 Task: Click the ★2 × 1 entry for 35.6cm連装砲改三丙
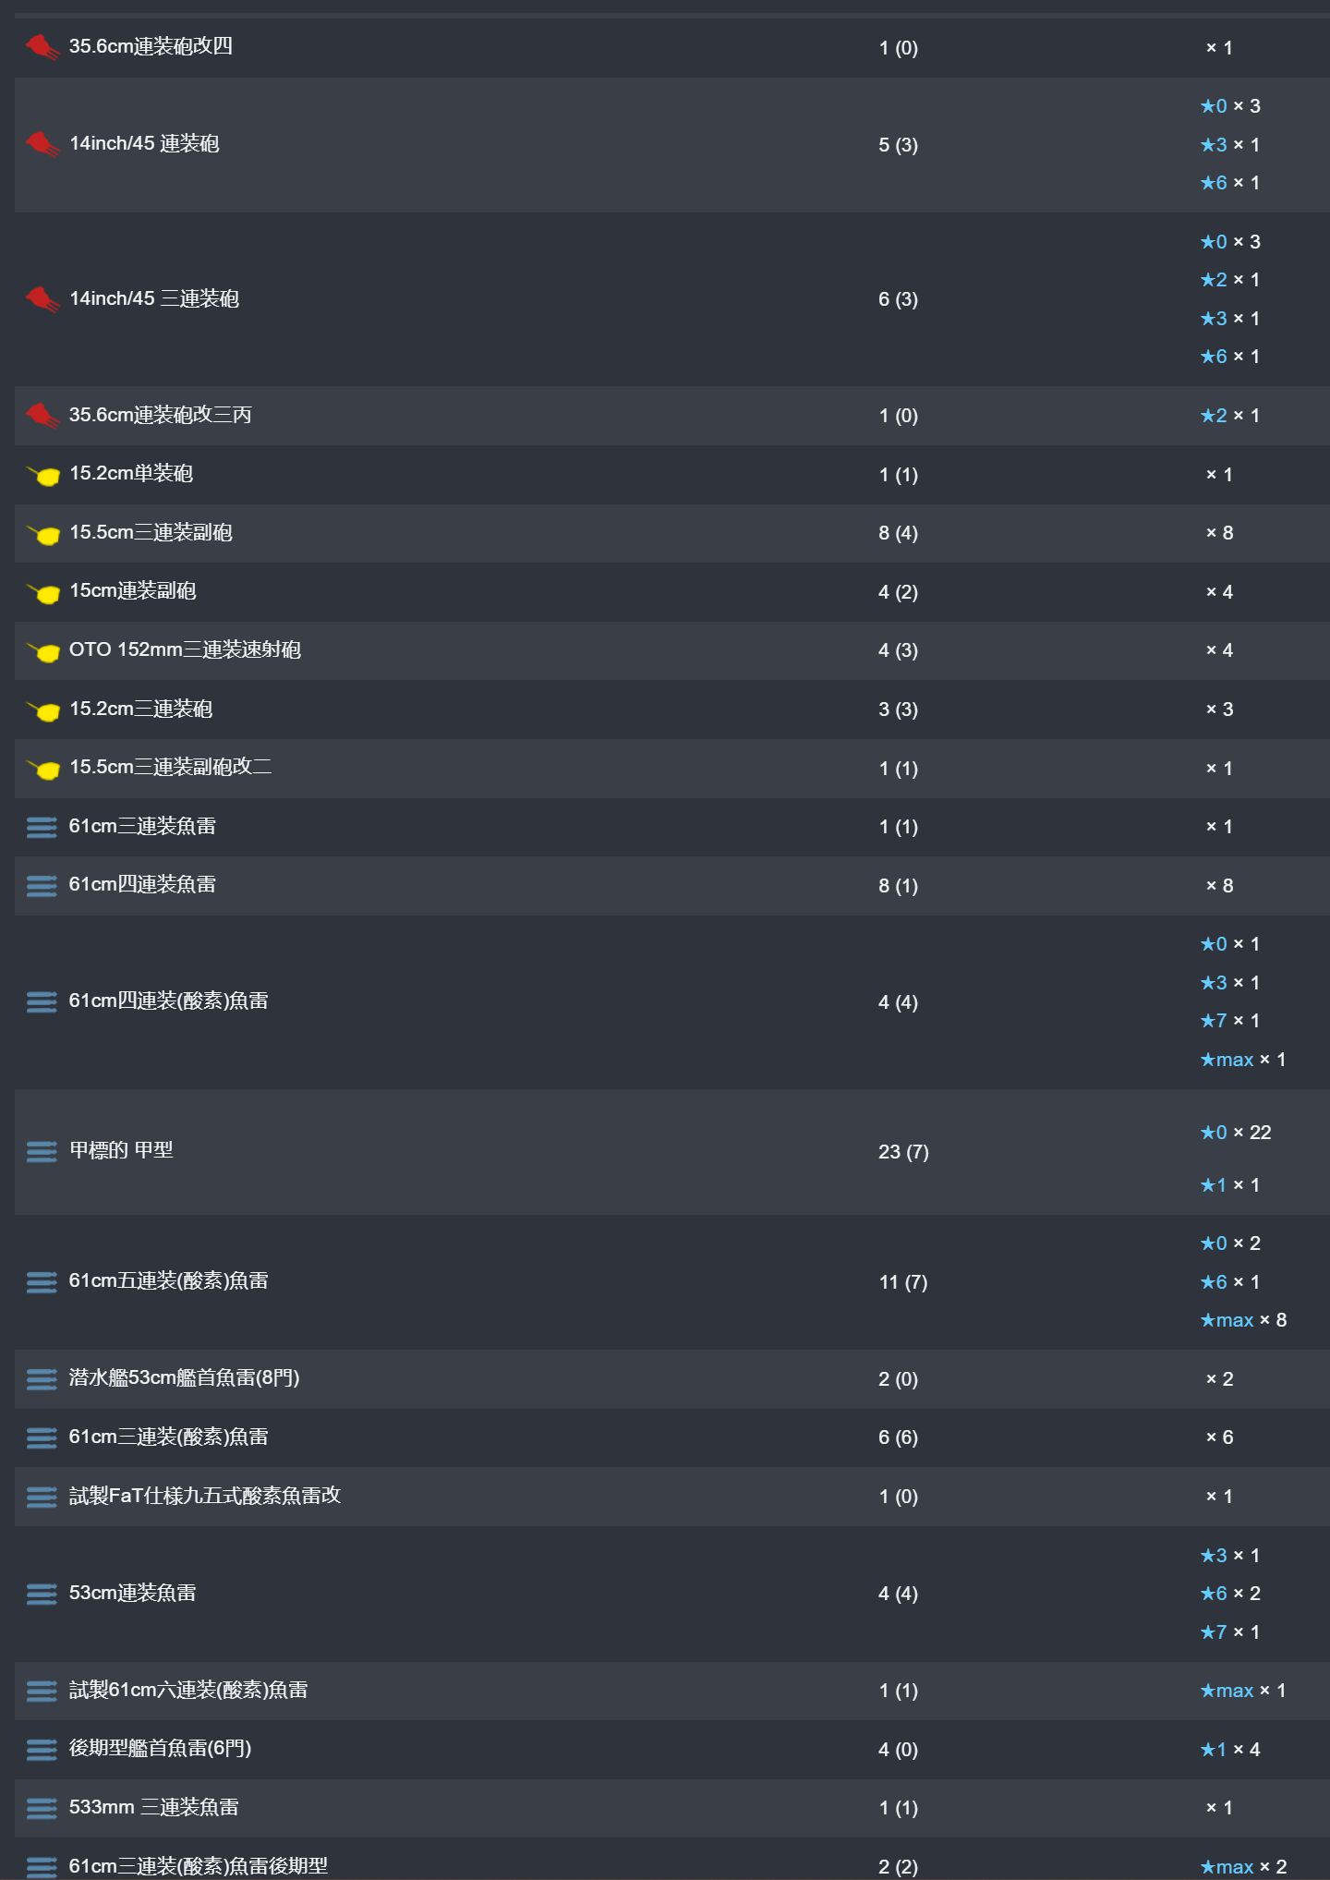(x=1230, y=416)
